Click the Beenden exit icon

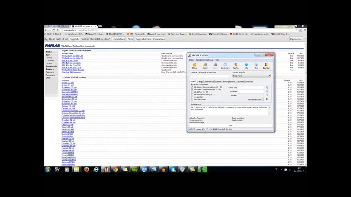click(266, 65)
